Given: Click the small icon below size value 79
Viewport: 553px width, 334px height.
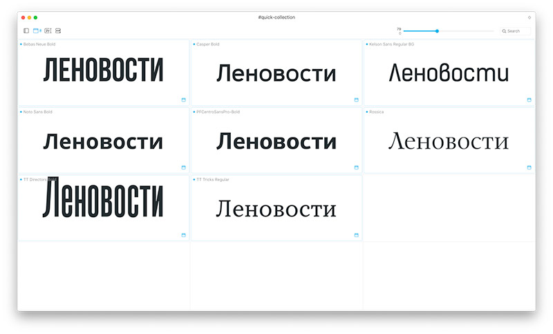Looking at the screenshot, I should tap(400, 33).
